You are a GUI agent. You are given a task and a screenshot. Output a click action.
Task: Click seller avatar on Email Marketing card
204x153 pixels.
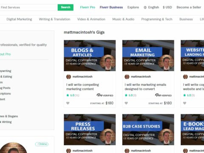127,76
